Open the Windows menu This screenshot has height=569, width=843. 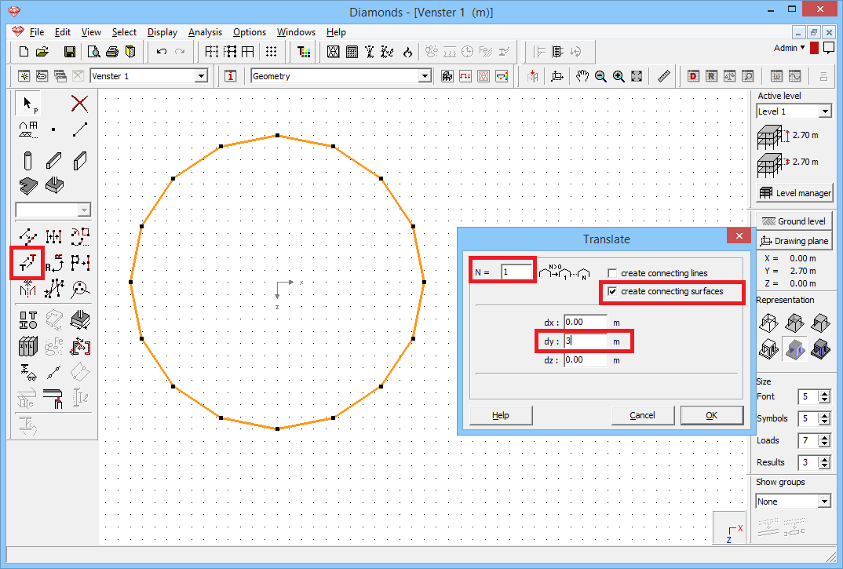296,32
